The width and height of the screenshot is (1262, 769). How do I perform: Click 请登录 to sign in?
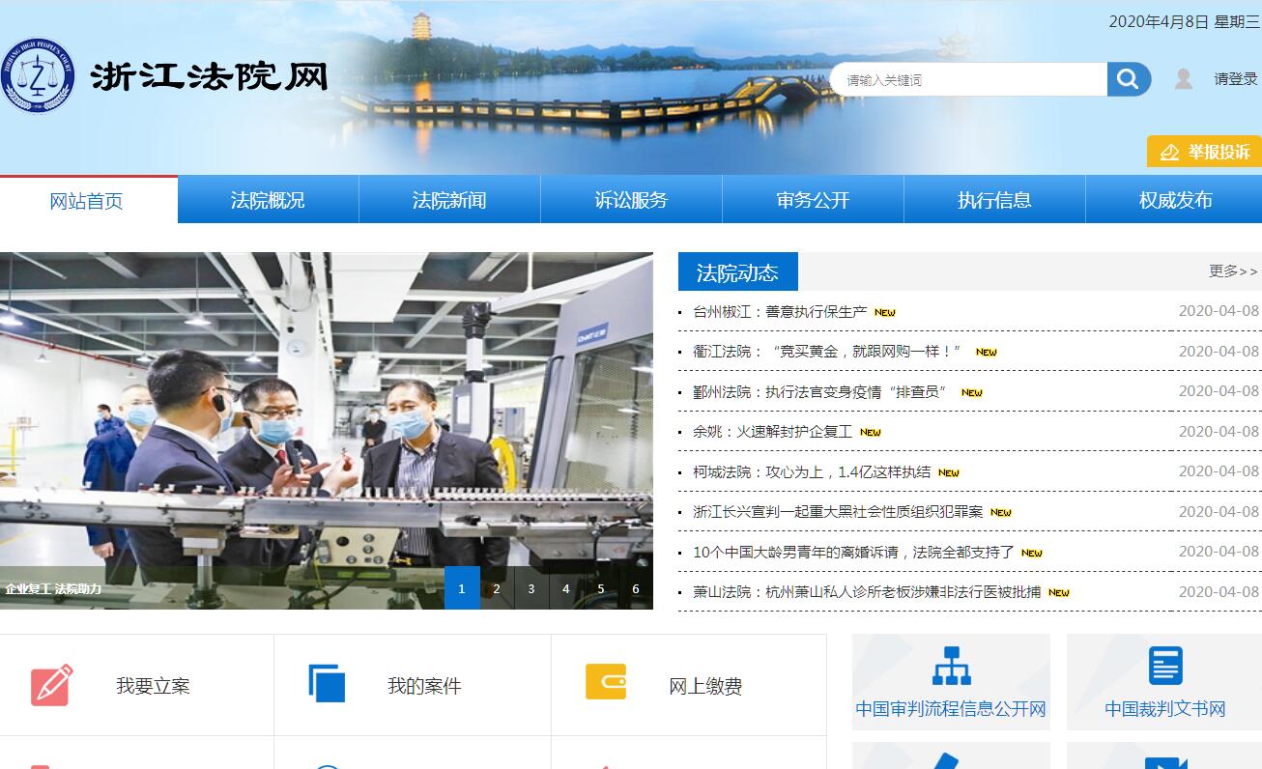point(1235,79)
